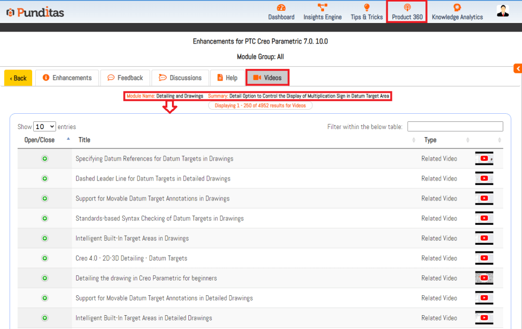Expand the row 'Creo 4.0 - 2D-3D Detailing - Datum Targets'
Screen dimensions: 522x329
click(44, 258)
